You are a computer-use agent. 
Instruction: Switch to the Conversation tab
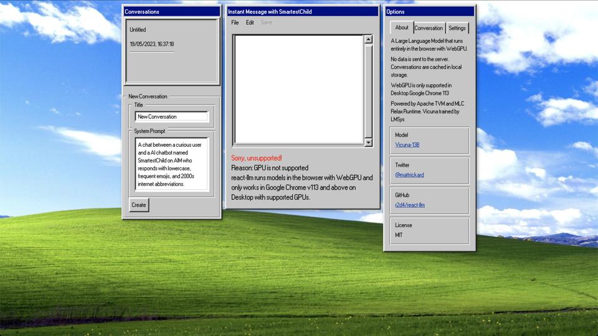429,28
